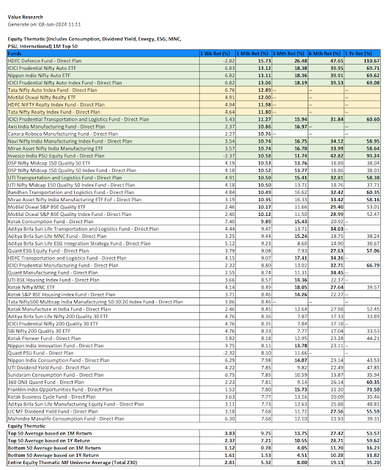Select 'UTI Dividend Yield Fund - Direct Plan'
This screenshot has width=389, height=470.
(x=49, y=368)
